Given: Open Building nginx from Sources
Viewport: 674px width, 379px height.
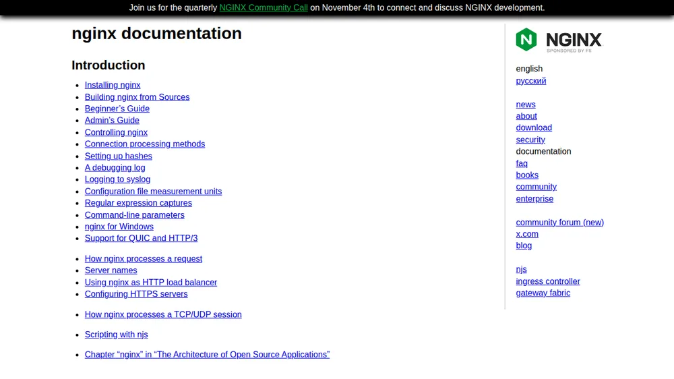Looking at the screenshot, I should point(137,97).
